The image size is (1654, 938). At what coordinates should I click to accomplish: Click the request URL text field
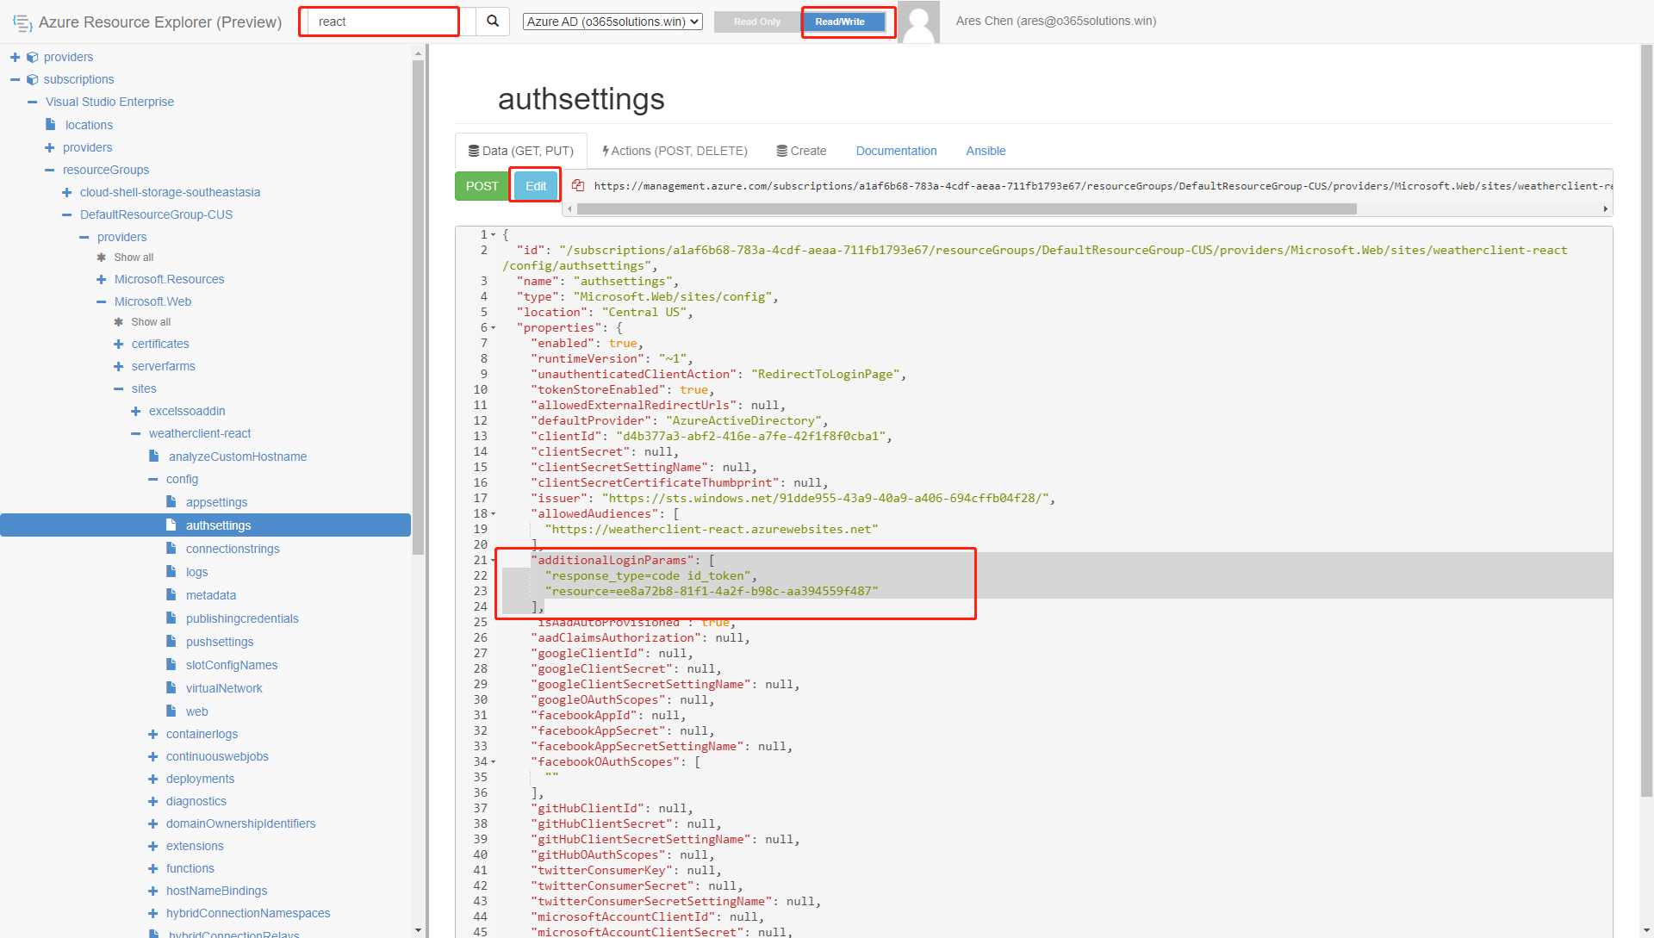pyautogui.click(x=1101, y=186)
